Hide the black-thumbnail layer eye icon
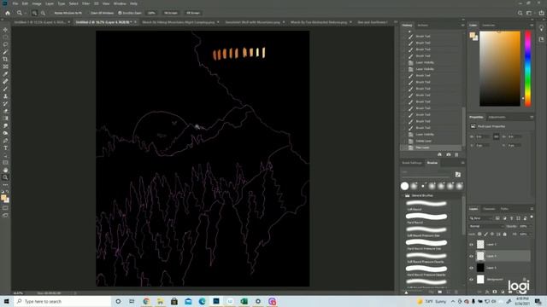 471,268
